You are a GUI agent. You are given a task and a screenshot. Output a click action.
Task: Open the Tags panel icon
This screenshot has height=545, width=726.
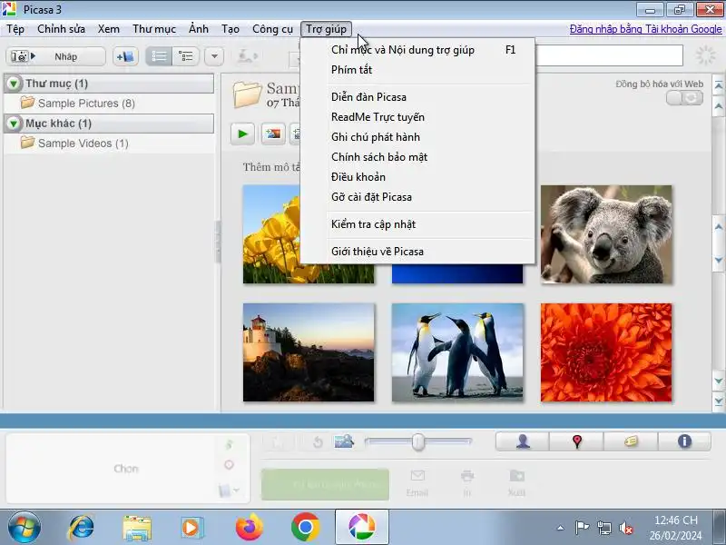(631, 441)
